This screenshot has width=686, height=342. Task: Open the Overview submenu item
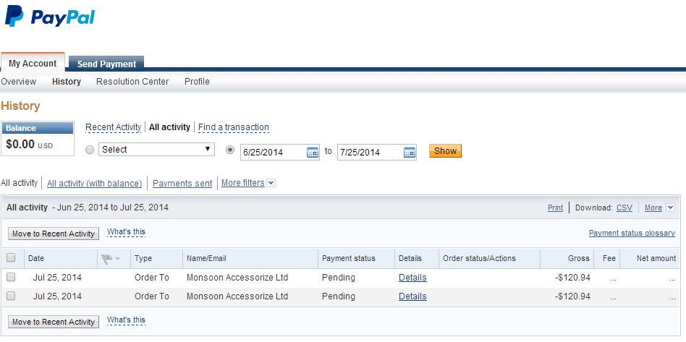pos(19,82)
